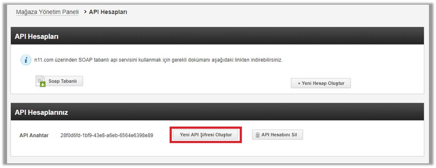Click the blue info icon

[26, 61]
